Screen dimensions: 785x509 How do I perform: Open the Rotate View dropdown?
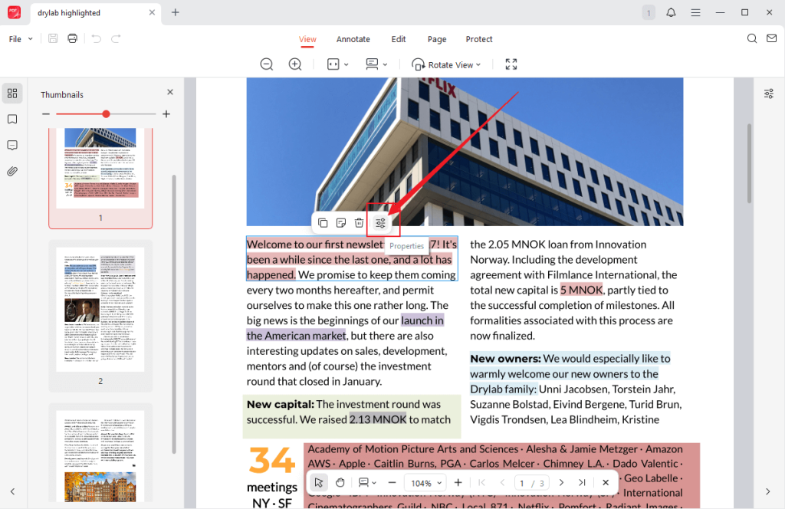(447, 64)
